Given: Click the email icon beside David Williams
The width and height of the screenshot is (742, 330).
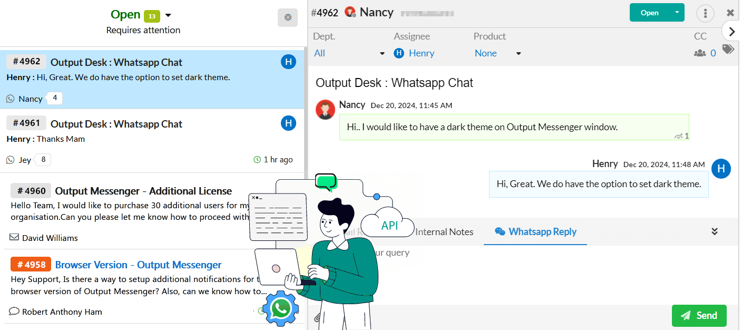Looking at the screenshot, I should click(15, 238).
